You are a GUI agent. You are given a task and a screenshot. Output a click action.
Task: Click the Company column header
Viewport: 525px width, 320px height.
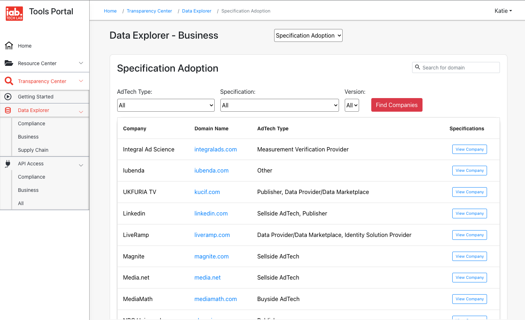[x=134, y=129]
